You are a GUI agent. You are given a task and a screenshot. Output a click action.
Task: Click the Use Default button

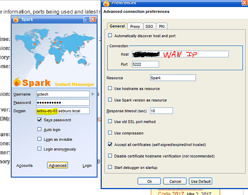pos(200,181)
